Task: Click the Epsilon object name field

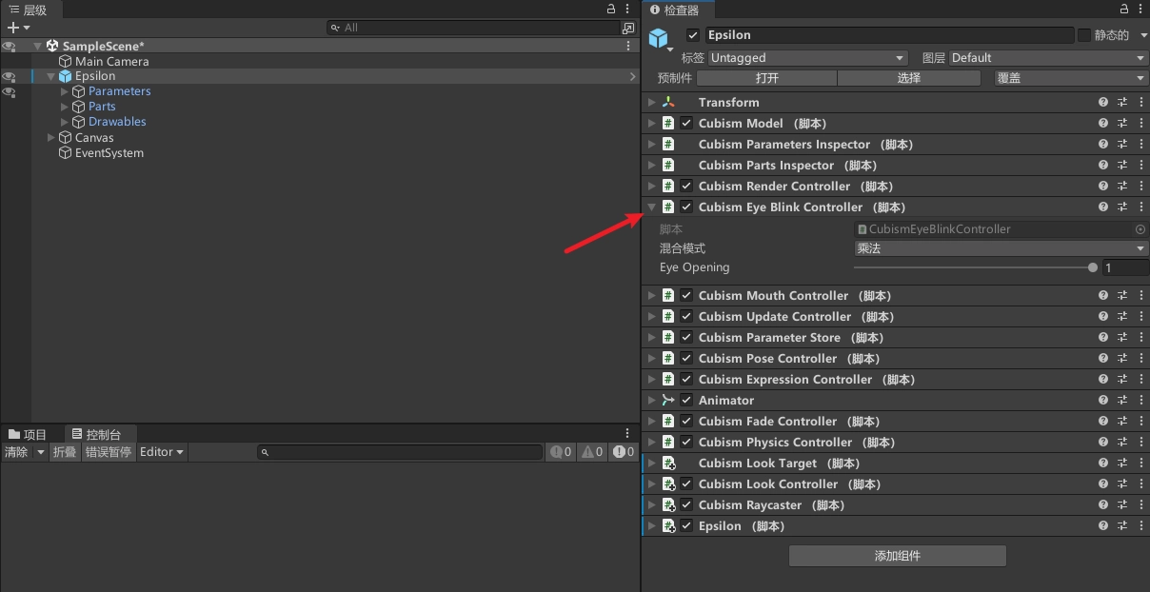Action: click(888, 35)
